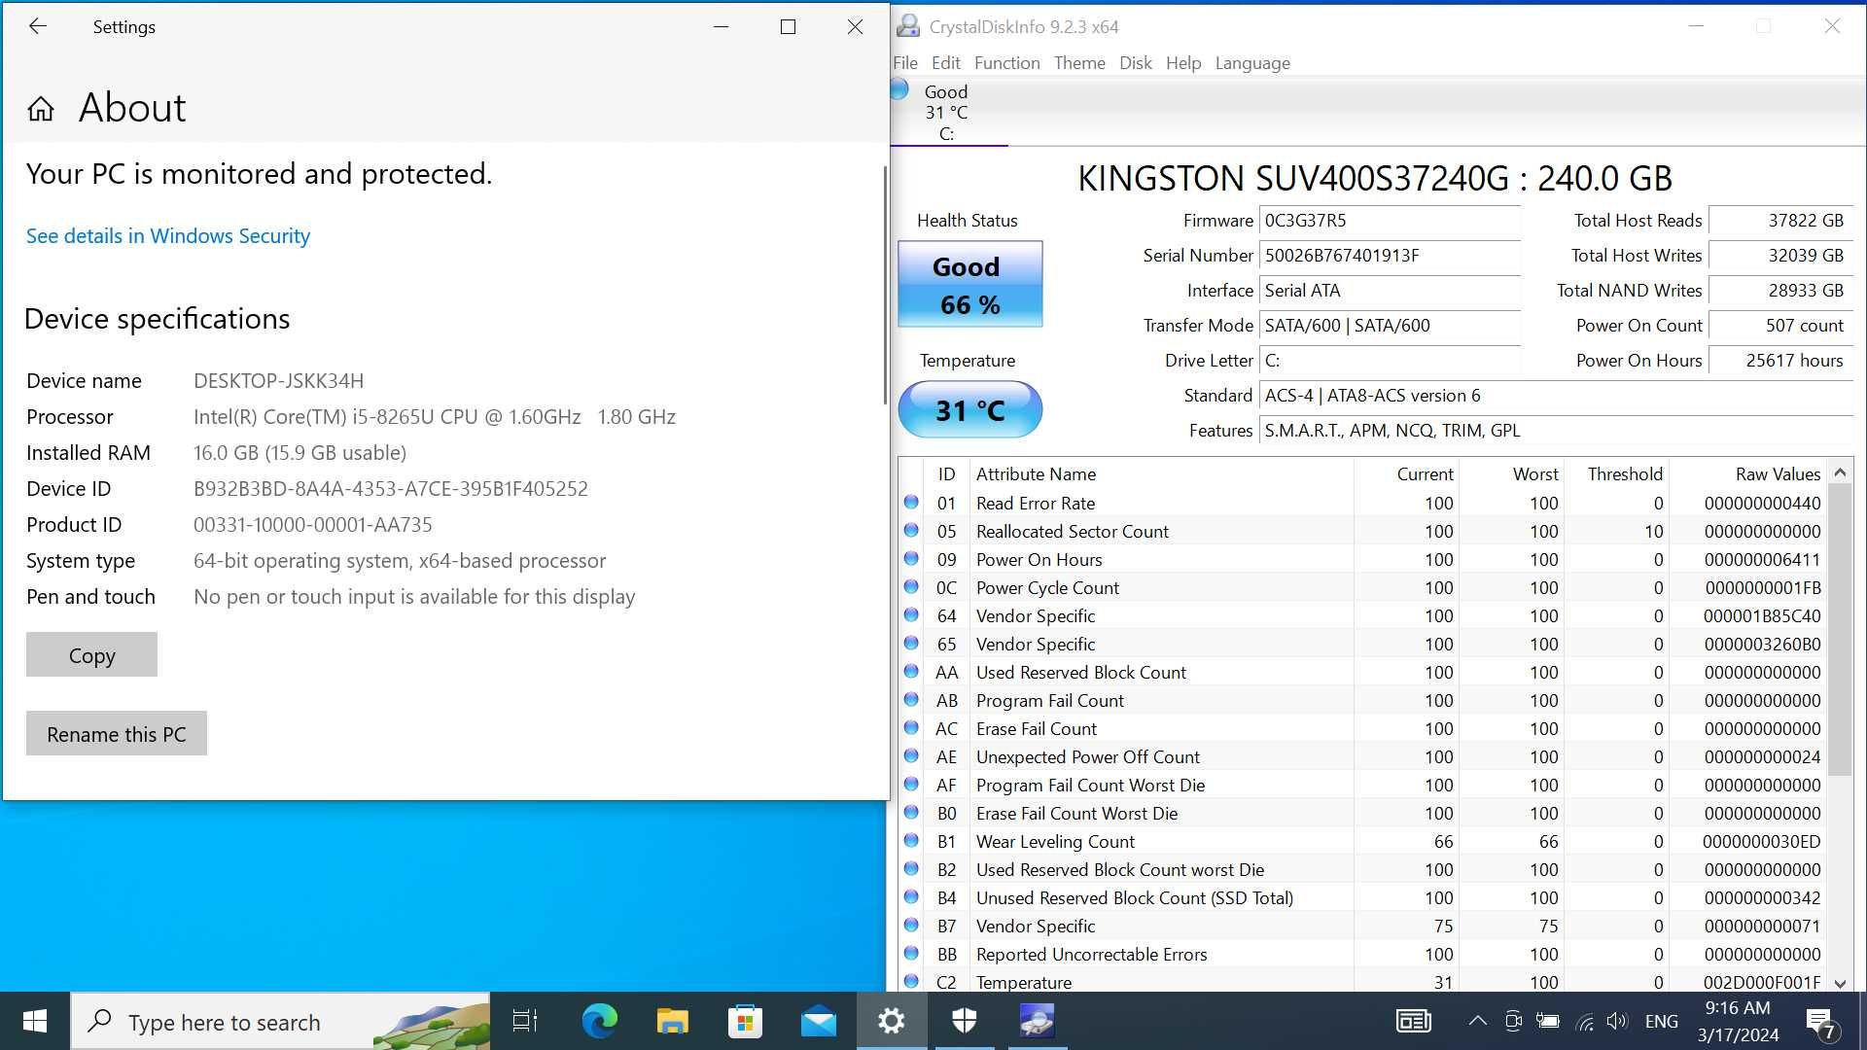
Task: Click the Rename this PC button
Action: 116,732
